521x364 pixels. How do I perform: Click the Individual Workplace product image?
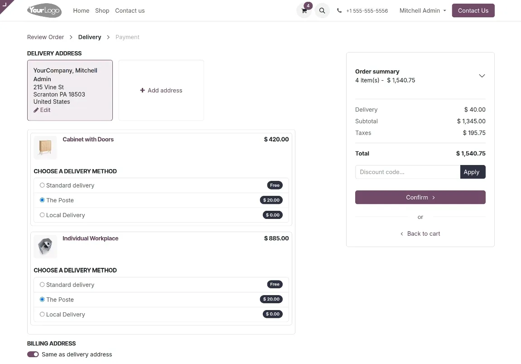tap(45, 247)
